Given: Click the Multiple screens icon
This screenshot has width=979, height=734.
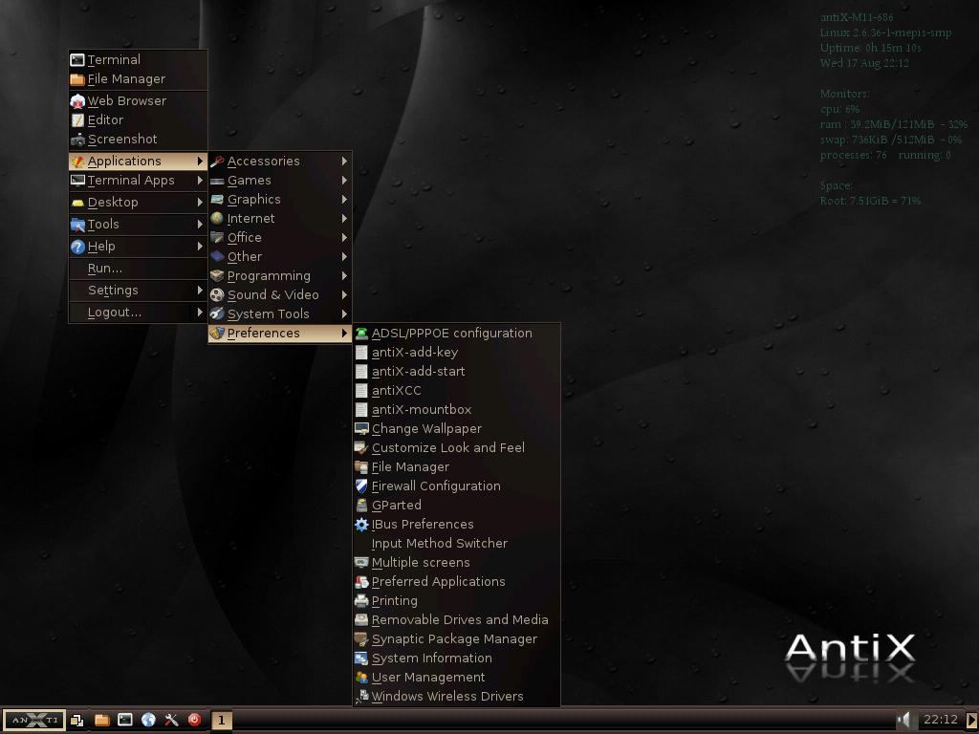Looking at the screenshot, I should (361, 562).
